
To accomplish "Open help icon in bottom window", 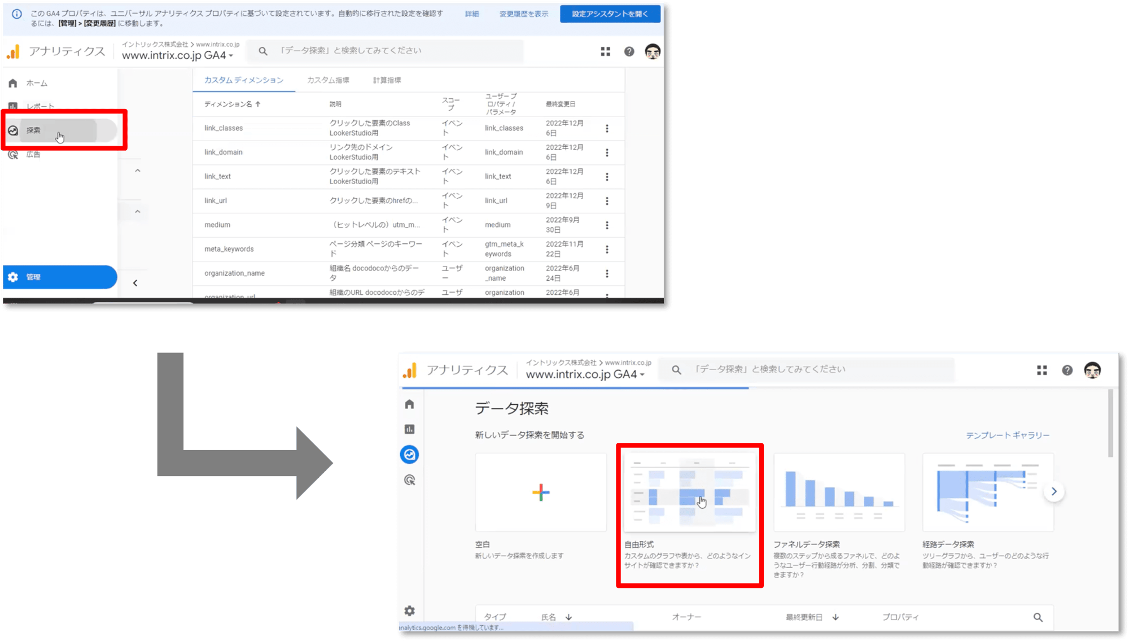I will pos(1067,370).
